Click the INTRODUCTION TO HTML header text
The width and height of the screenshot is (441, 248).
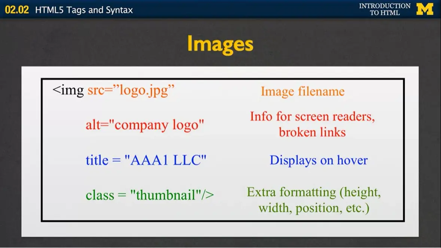(x=385, y=9)
